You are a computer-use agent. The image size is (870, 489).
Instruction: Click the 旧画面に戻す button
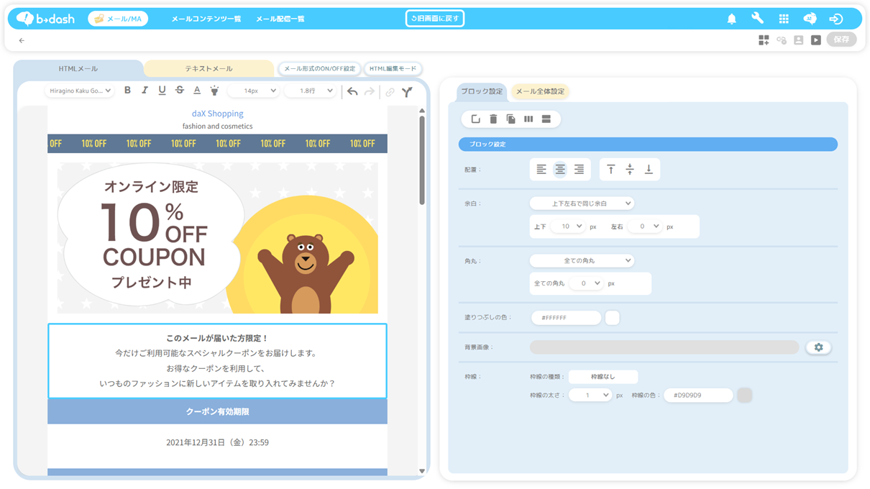click(x=435, y=19)
